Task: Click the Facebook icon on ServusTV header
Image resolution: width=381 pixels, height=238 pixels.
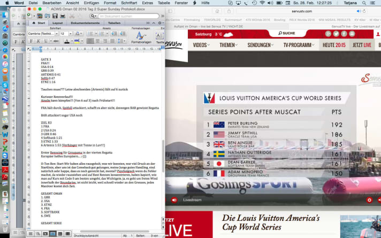Action: click(x=344, y=34)
